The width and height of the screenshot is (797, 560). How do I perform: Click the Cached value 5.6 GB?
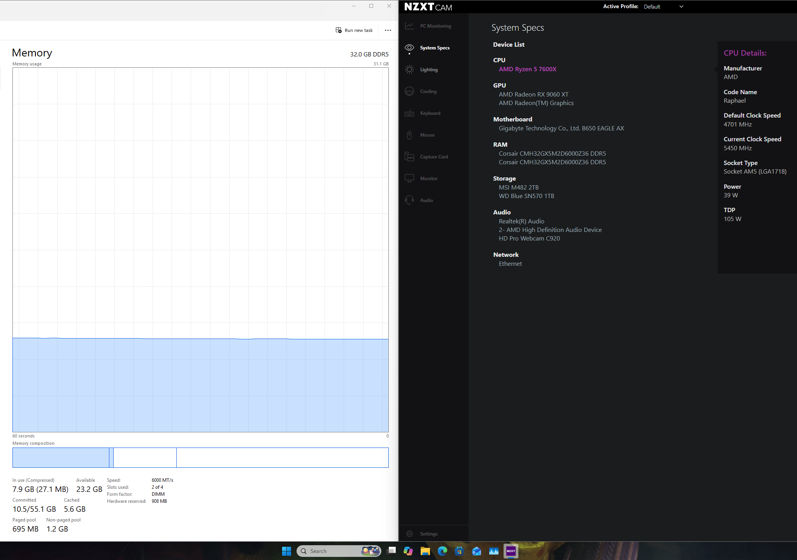coord(75,509)
